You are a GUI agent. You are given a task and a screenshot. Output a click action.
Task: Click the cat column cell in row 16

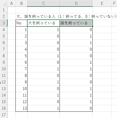click(x=76, y=108)
